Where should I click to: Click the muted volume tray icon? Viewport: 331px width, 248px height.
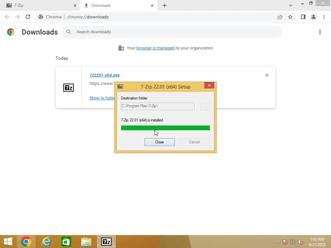tap(300, 242)
